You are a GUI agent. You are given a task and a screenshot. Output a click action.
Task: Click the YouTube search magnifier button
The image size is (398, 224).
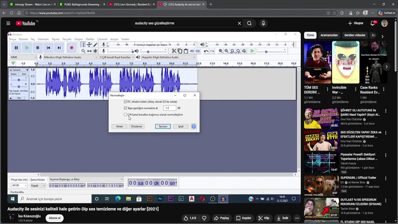[x=249, y=23]
